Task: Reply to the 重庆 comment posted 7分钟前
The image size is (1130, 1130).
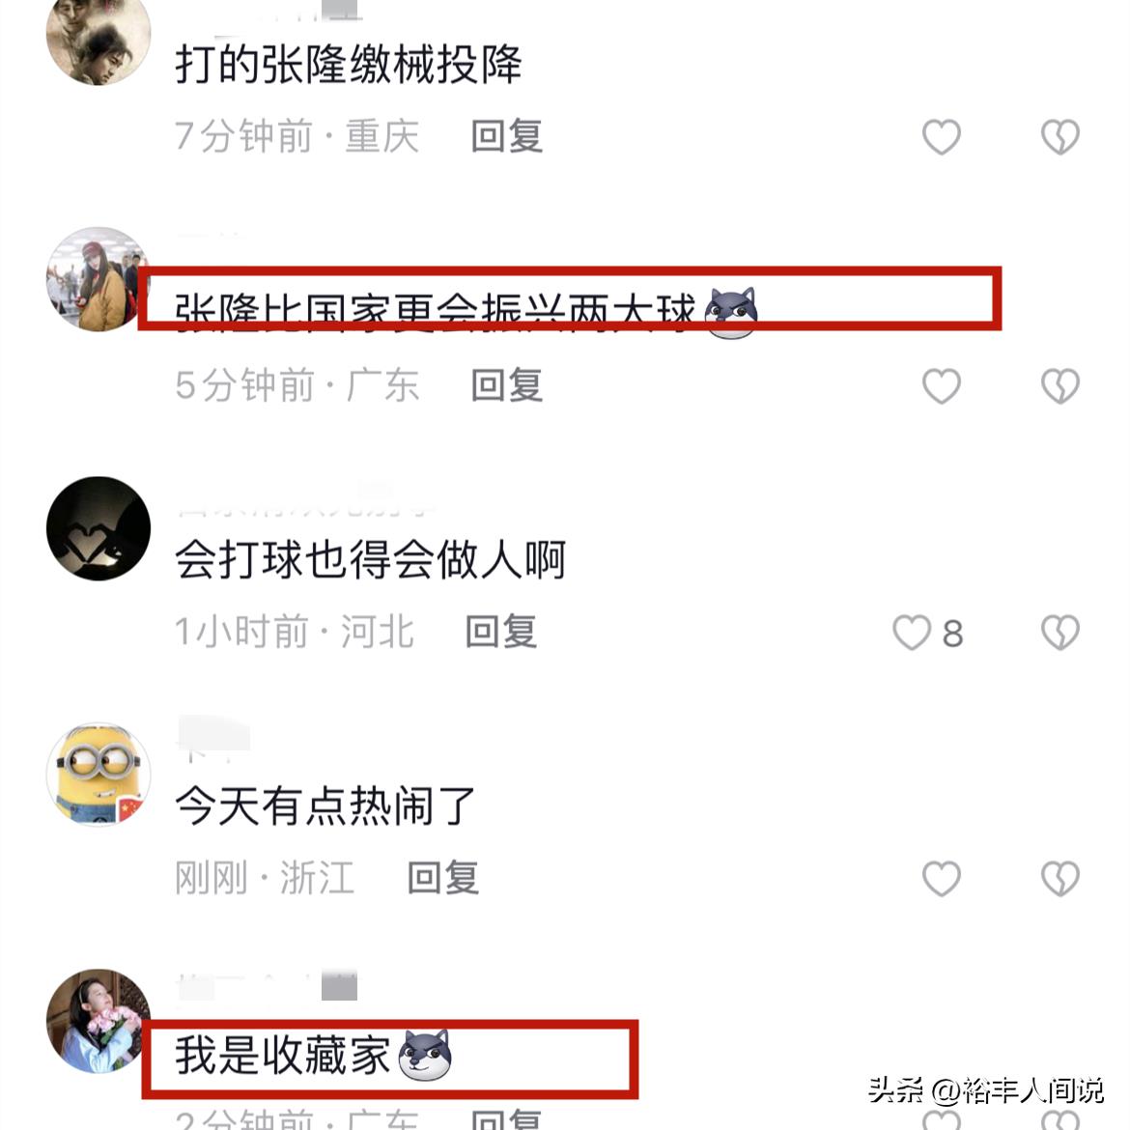Action: 507,136
